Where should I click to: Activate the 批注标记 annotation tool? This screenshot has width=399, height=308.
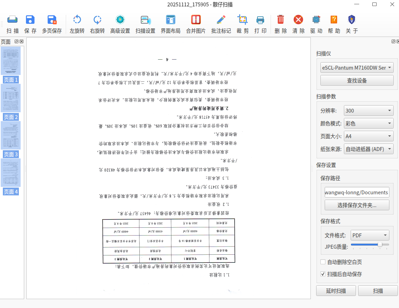click(x=221, y=25)
